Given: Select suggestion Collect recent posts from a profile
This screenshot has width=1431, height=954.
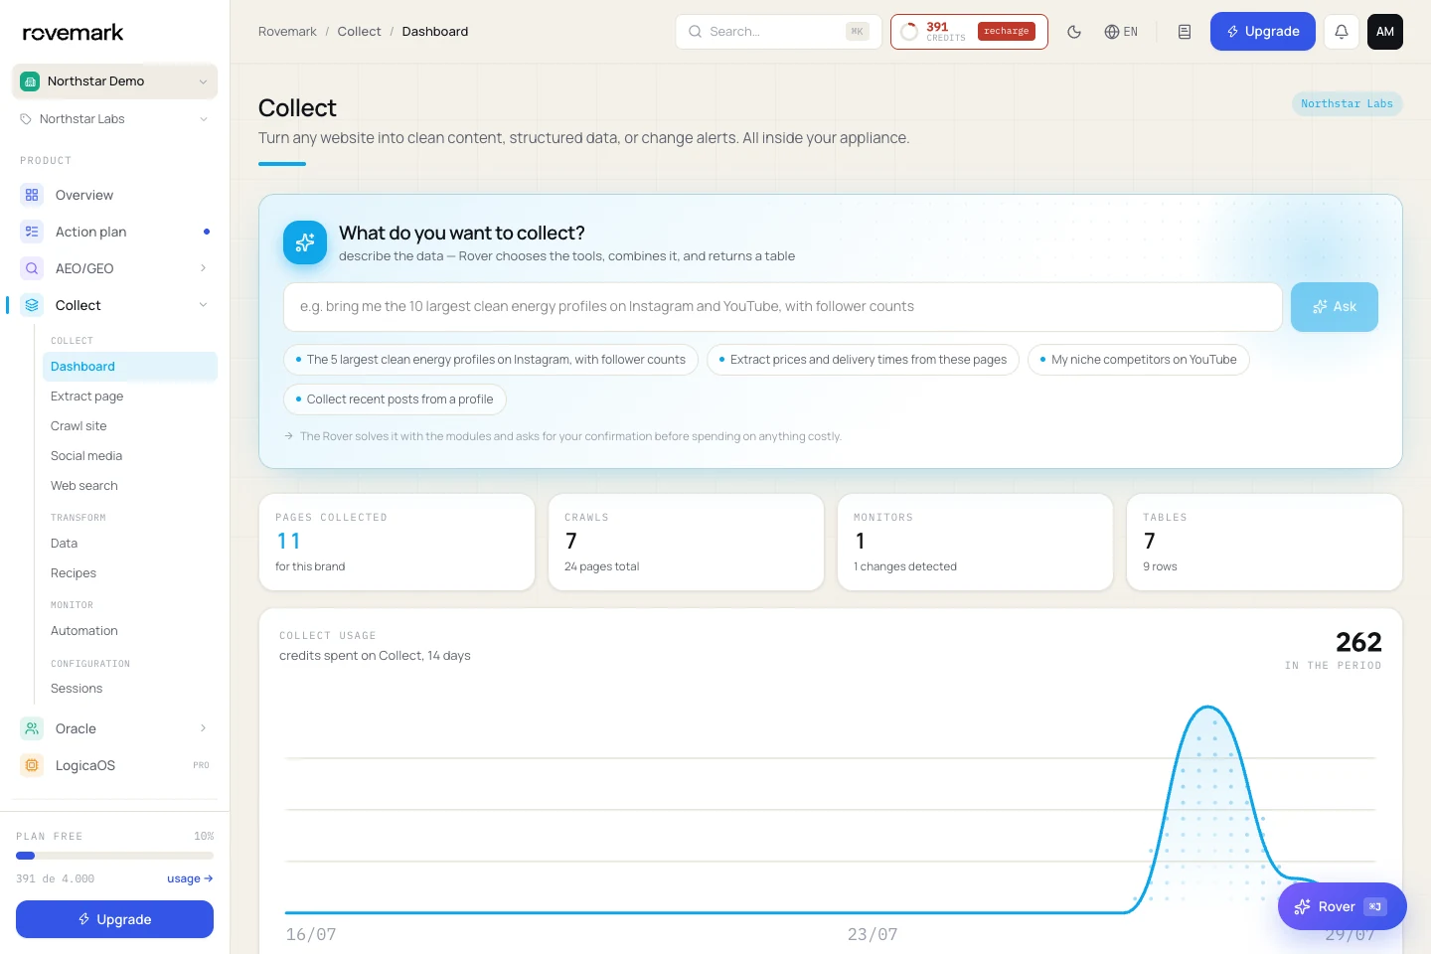Looking at the screenshot, I should pyautogui.click(x=395, y=399).
